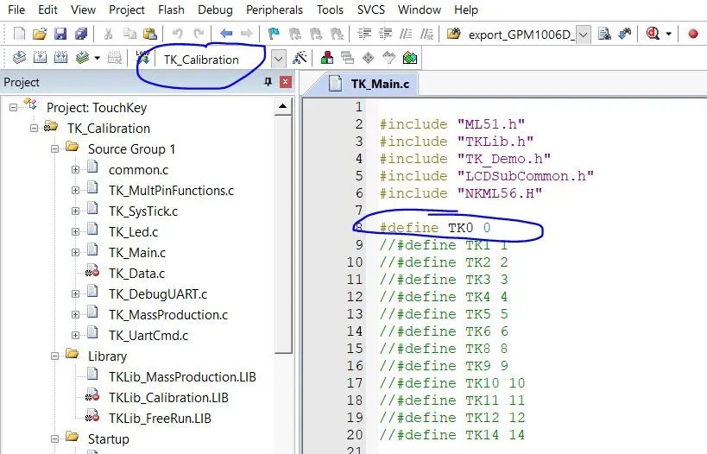The width and height of the screenshot is (707, 454).
Task: Click the Open file folder icon
Action: click(40, 34)
